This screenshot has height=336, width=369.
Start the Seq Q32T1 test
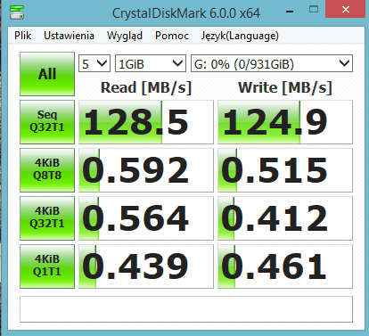[x=47, y=122]
